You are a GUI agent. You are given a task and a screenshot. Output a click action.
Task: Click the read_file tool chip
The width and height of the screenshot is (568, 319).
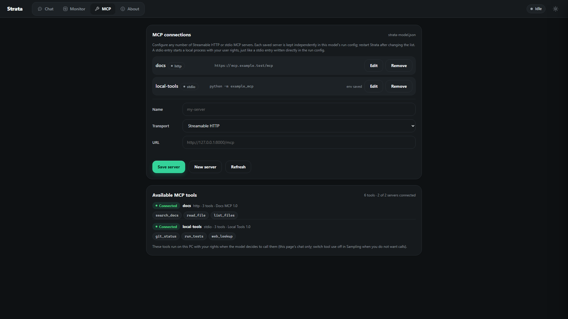pyautogui.click(x=196, y=215)
